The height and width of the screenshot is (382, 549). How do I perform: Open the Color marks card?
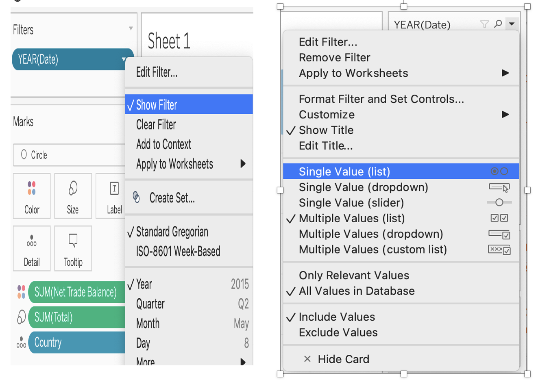pos(32,196)
